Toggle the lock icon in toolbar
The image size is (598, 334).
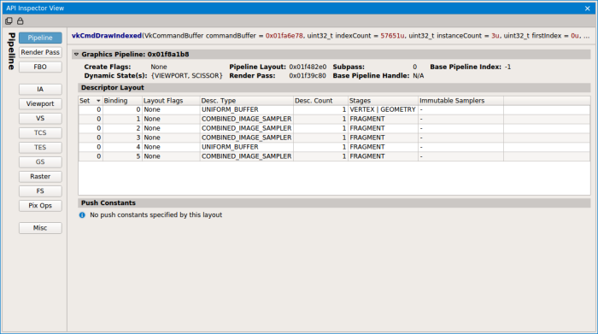point(21,21)
